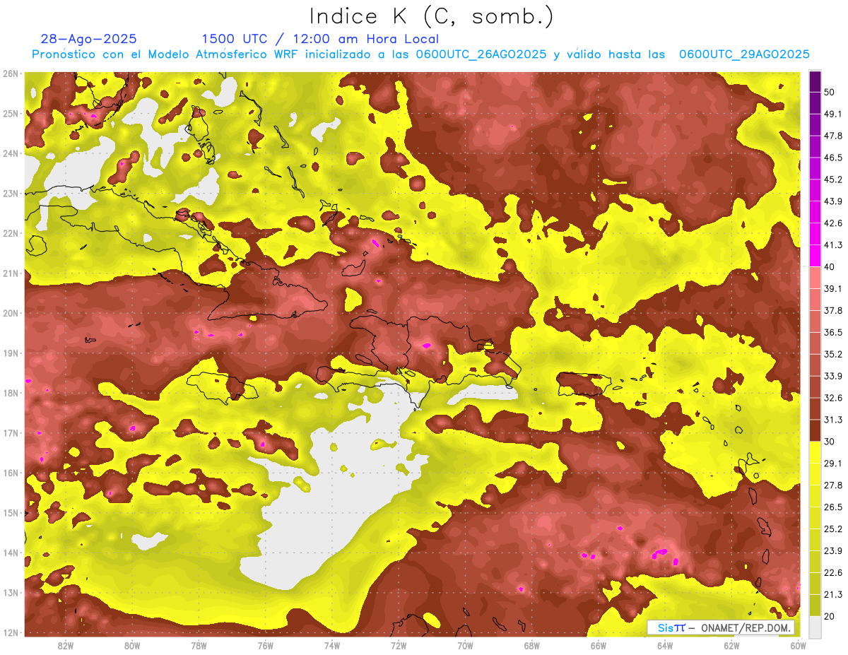Screen dimensions: 848x655
Task: Click the colorbar value 23.9
Action: pyautogui.click(x=833, y=552)
